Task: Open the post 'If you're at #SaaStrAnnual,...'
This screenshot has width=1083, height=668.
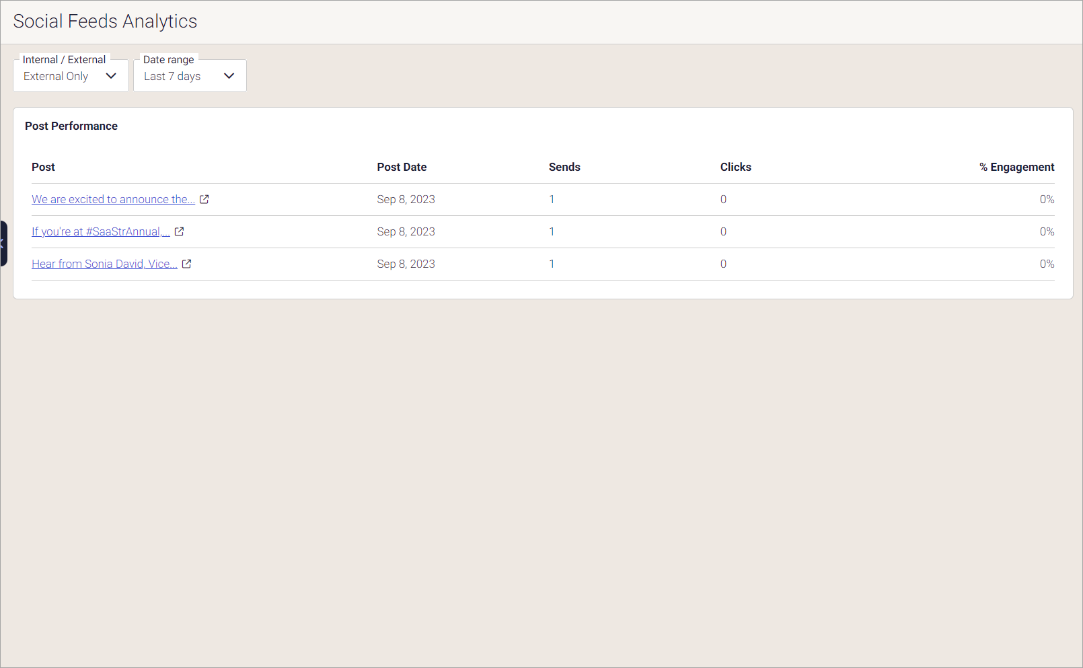Action: 101,231
